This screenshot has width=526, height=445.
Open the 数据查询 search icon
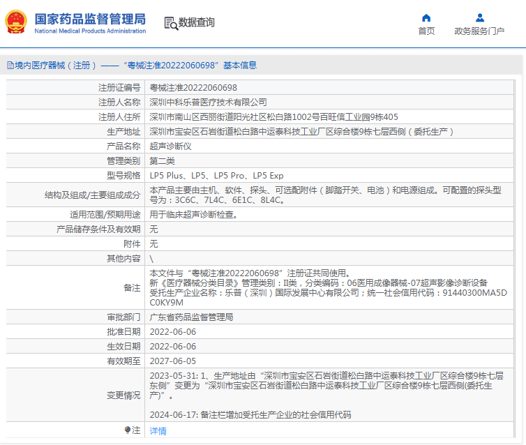click(x=171, y=23)
